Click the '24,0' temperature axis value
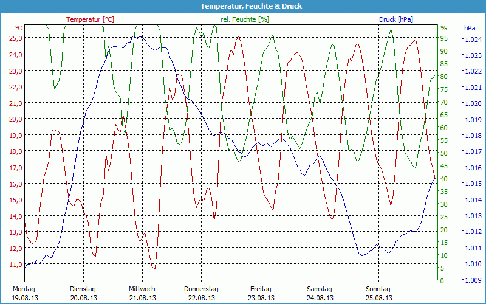 15,55
